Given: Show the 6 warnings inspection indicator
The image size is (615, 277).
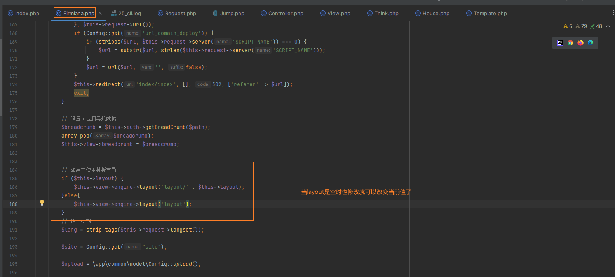Looking at the screenshot, I should [x=568, y=26].
